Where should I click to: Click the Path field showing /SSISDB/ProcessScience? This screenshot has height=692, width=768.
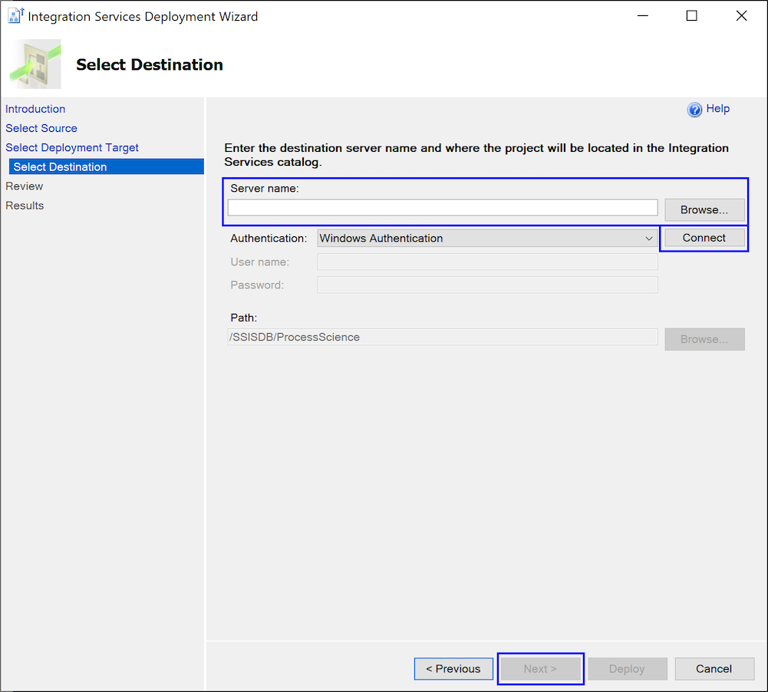(x=443, y=337)
